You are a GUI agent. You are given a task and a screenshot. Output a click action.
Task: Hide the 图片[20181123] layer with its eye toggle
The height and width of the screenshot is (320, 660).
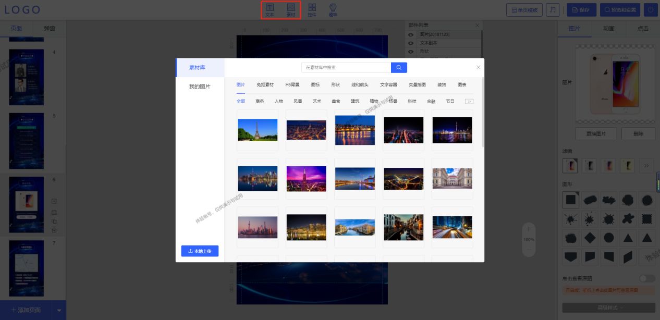pyautogui.click(x=410, y=34)
